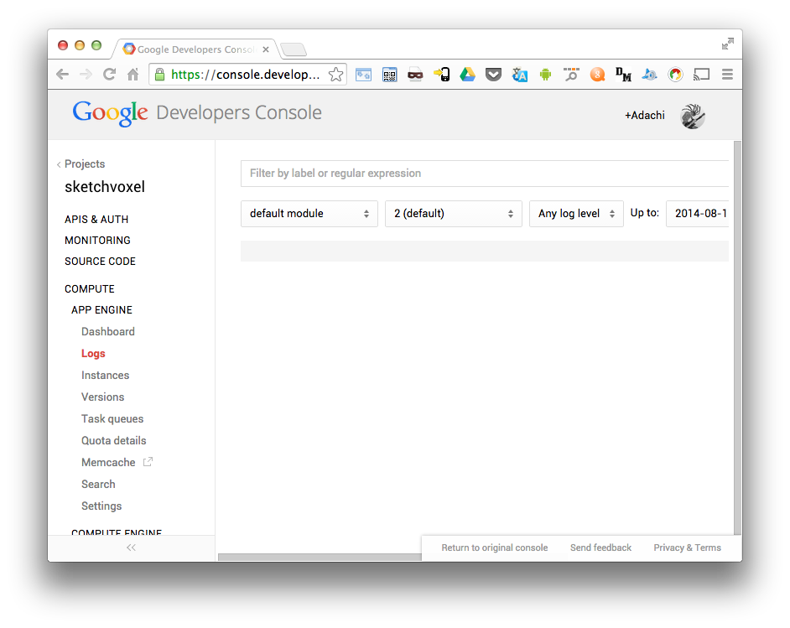Open the sketchvoxel project title
The image size is (790, 628).
[x=105, y=187]
